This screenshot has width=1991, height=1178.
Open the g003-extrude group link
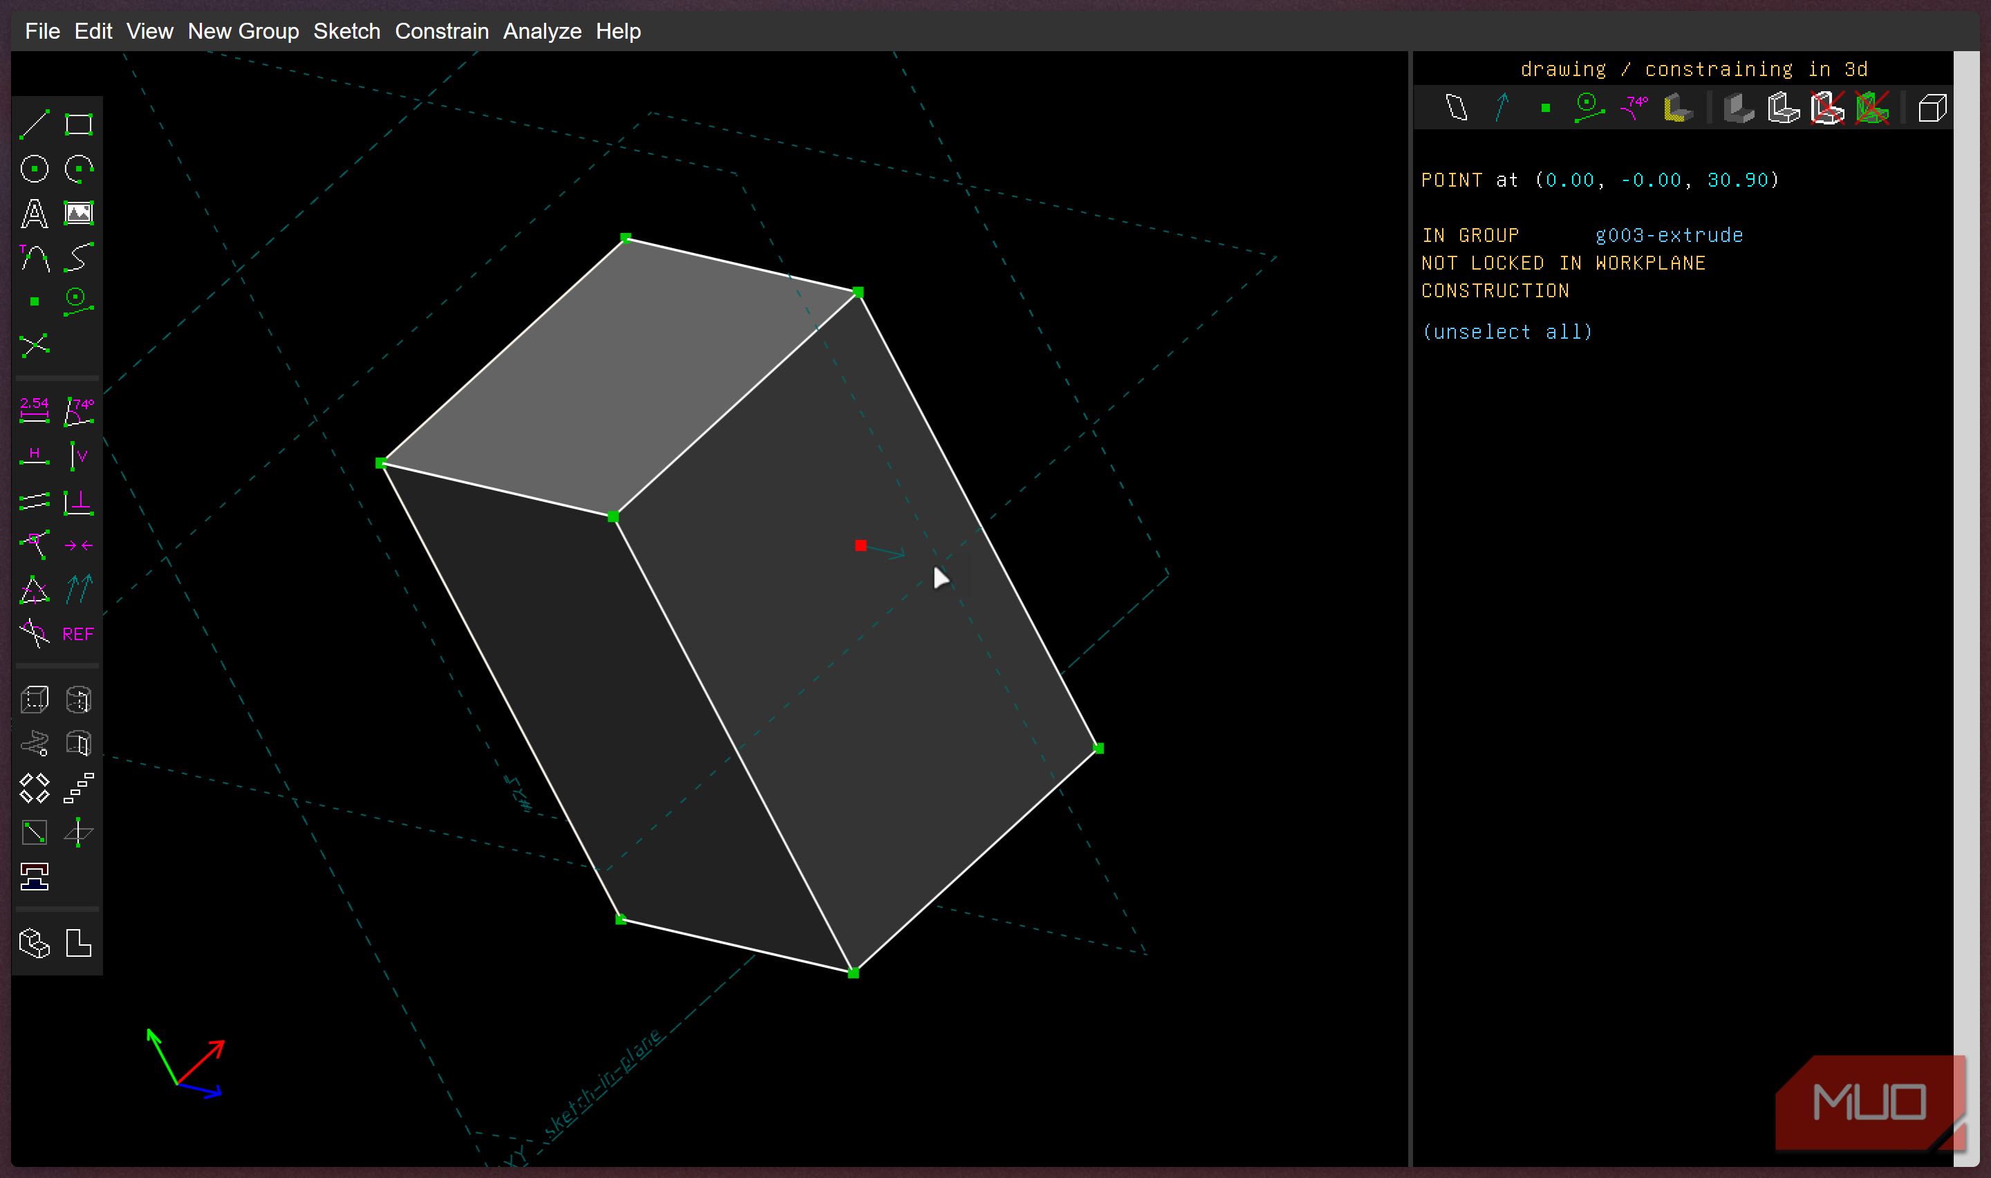pyautogui.click(x=1669, y=236)
